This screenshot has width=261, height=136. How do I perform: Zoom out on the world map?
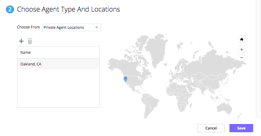click(x=241, y=58)
